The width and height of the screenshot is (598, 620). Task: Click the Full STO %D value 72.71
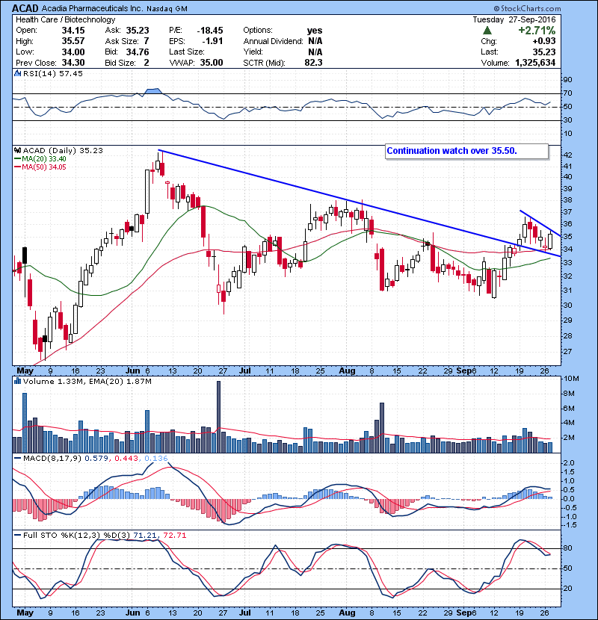click(x=174, y=535)
